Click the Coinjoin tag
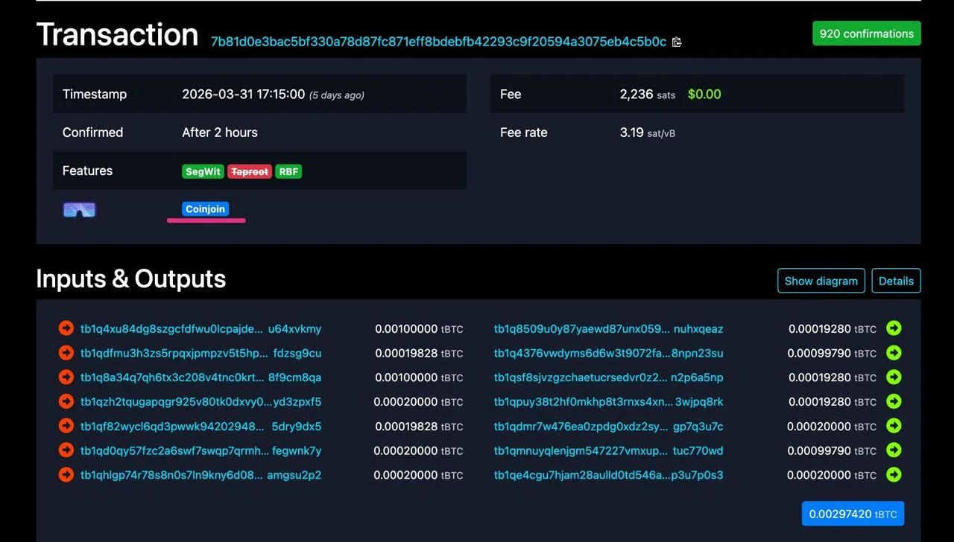This screenshot has width=954, height=542. 205,209
